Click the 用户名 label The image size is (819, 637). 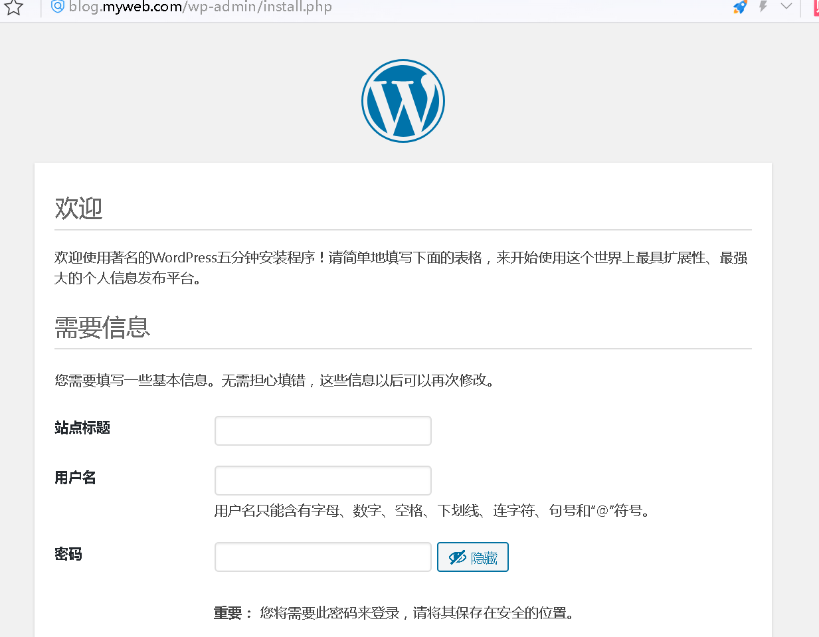(x=75, y=478)
